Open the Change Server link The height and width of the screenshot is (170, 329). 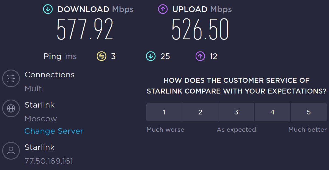coord(54,131)
